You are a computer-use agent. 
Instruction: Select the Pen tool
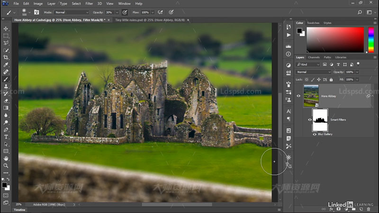click(x=6, y=130)
